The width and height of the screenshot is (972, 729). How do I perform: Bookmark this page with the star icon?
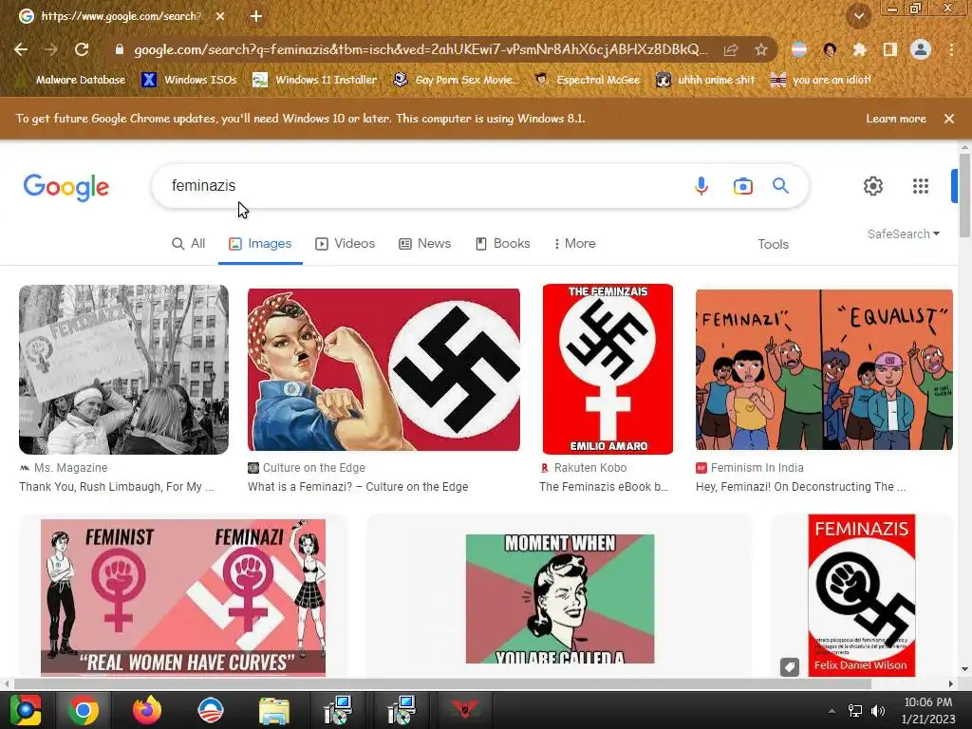tap(761, 49)
